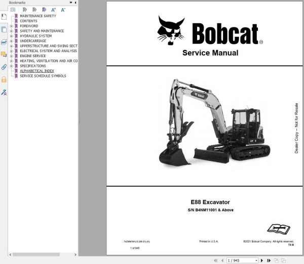
Task: Click the first expand-bookmarks toolbar icon
Action: coord(24,10)
